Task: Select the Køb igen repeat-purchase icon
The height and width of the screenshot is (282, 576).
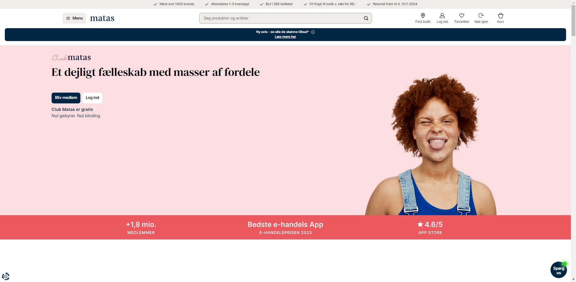Action: pos(481,18)
